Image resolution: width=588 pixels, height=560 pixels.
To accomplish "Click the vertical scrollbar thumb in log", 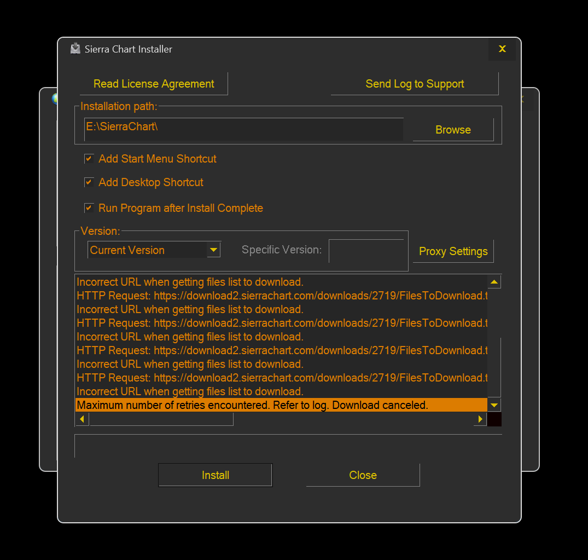I will click(x=494, y=367).
